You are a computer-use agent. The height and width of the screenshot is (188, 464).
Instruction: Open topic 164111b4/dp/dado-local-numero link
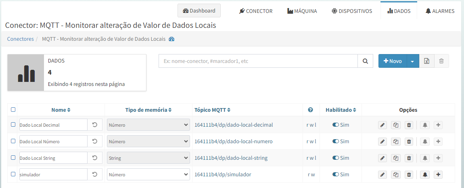[x=234, y=142]
